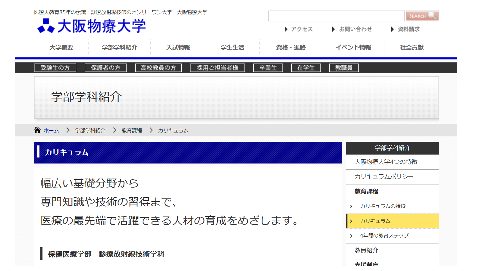This screenshot has height=271, width=482.
Task: Click the home icon in breadcrumb
Action: click(x=37, y=130)
